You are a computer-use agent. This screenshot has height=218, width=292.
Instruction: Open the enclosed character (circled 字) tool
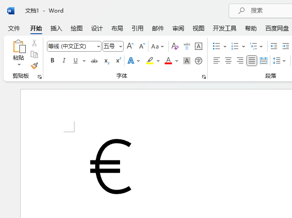199,61
